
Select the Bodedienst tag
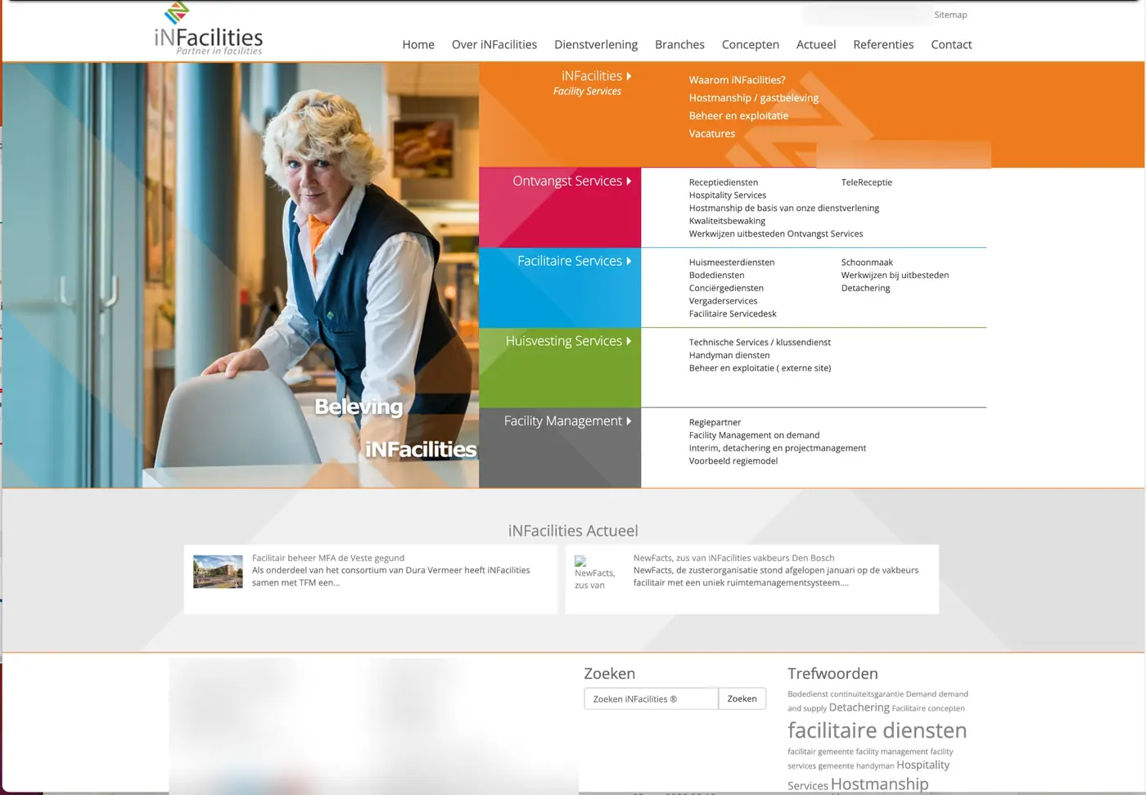pos(807,694)
